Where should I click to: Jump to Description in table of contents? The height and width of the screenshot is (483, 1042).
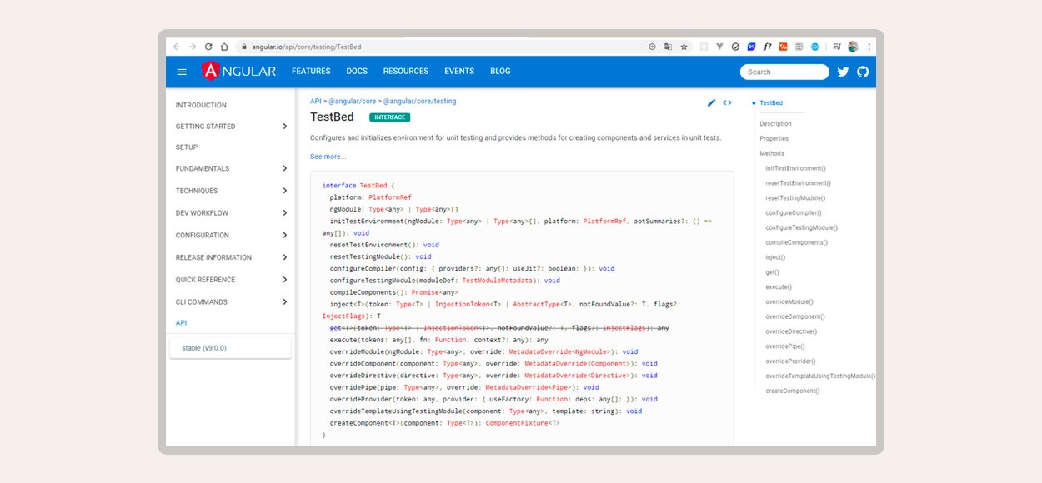tap(775, 124)
